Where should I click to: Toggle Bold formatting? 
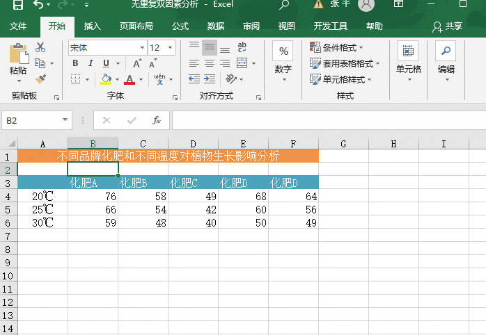pyautogui.click(x=75, y=63)
